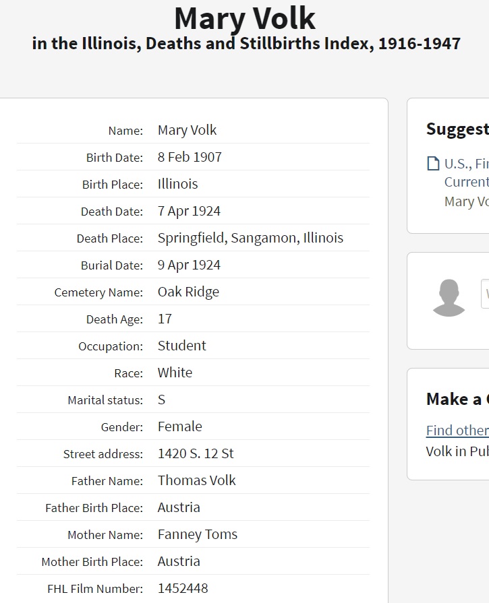Click the death date '7 Apr 1924'
489x603 pixels.
189,211
